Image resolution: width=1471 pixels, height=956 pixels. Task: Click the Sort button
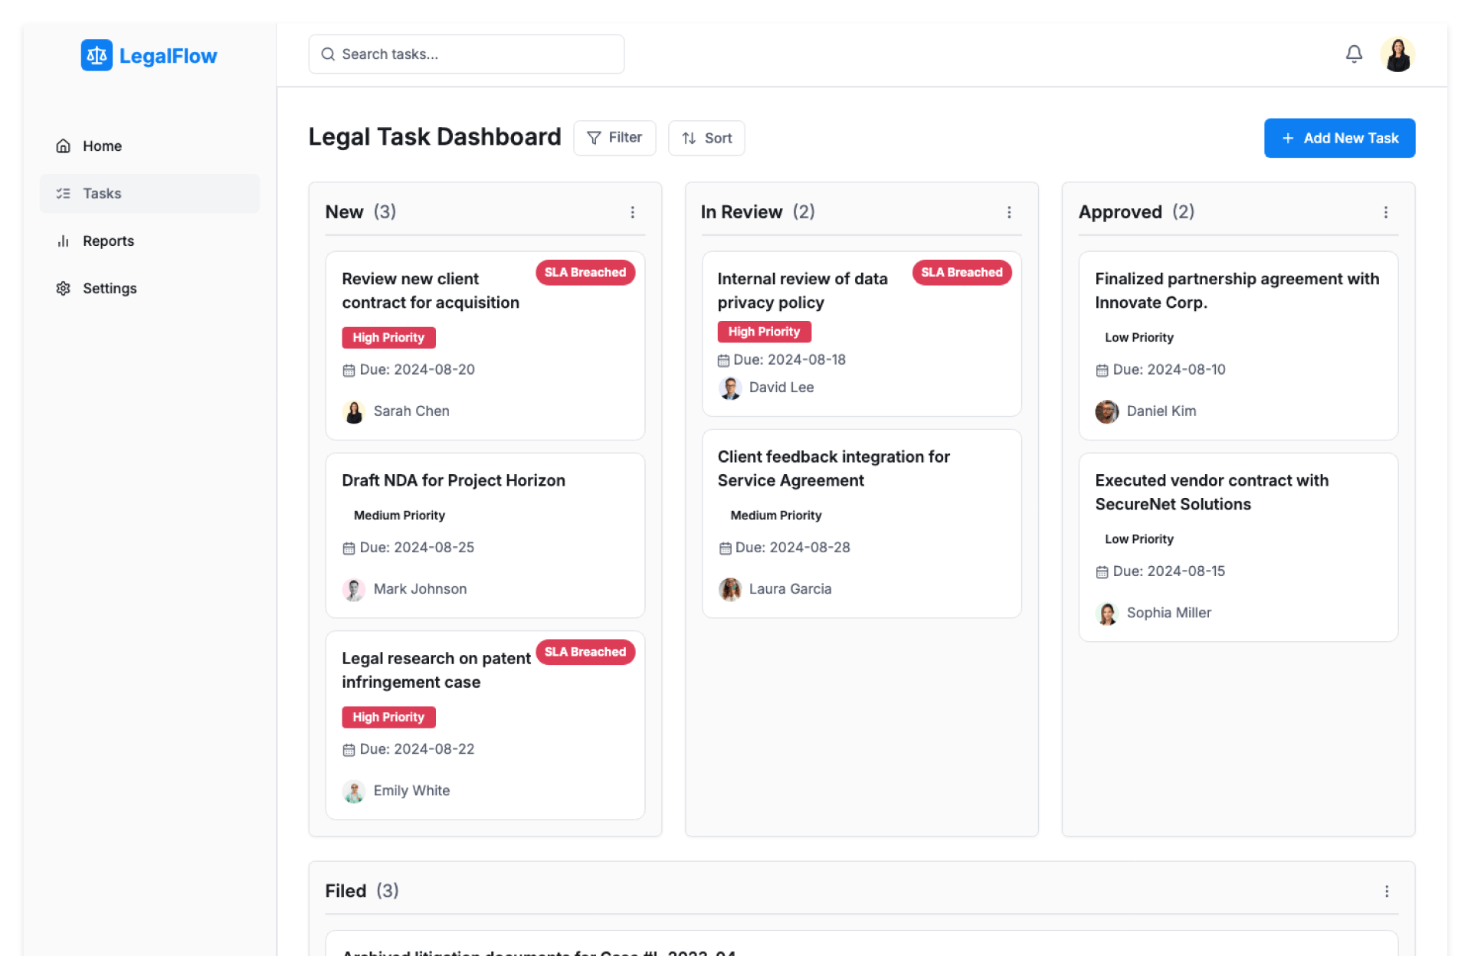pos(706,138)
